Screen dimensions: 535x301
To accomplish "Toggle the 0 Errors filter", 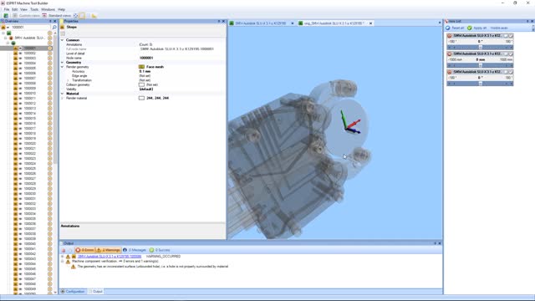I will (84, 250).
